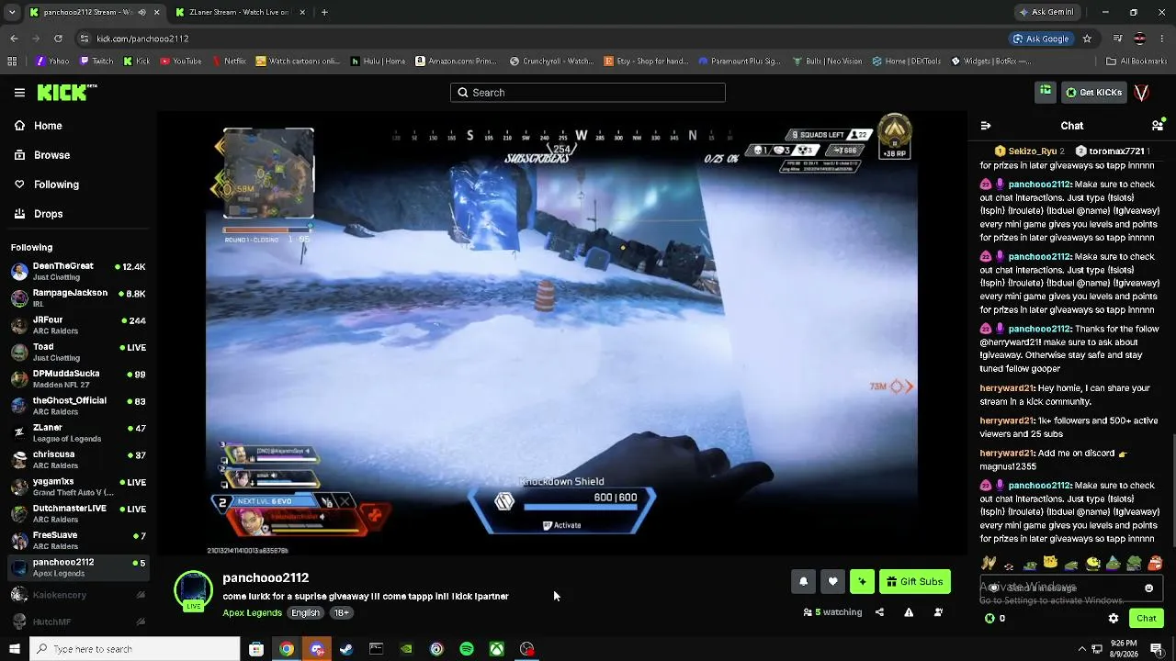Click the stream video player
The height and width of the screenshot is (661, 1176).
[x=561, y=333]
